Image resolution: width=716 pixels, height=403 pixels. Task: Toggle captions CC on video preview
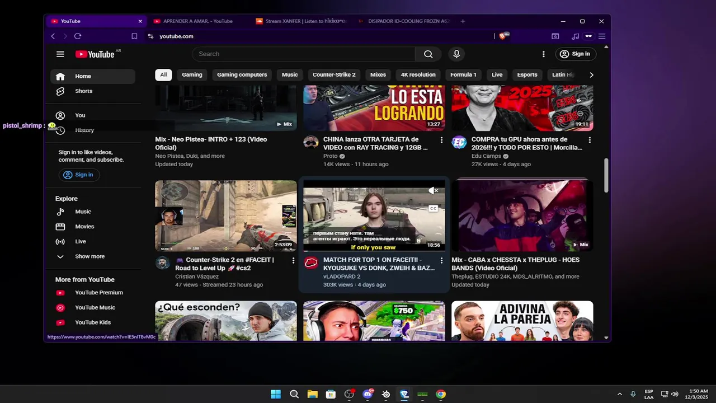(x=433, y=208)
